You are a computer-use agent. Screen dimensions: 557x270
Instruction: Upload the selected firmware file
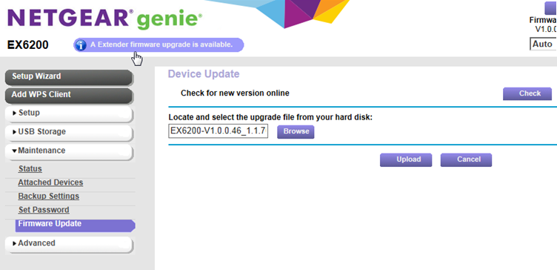(406, 159)
